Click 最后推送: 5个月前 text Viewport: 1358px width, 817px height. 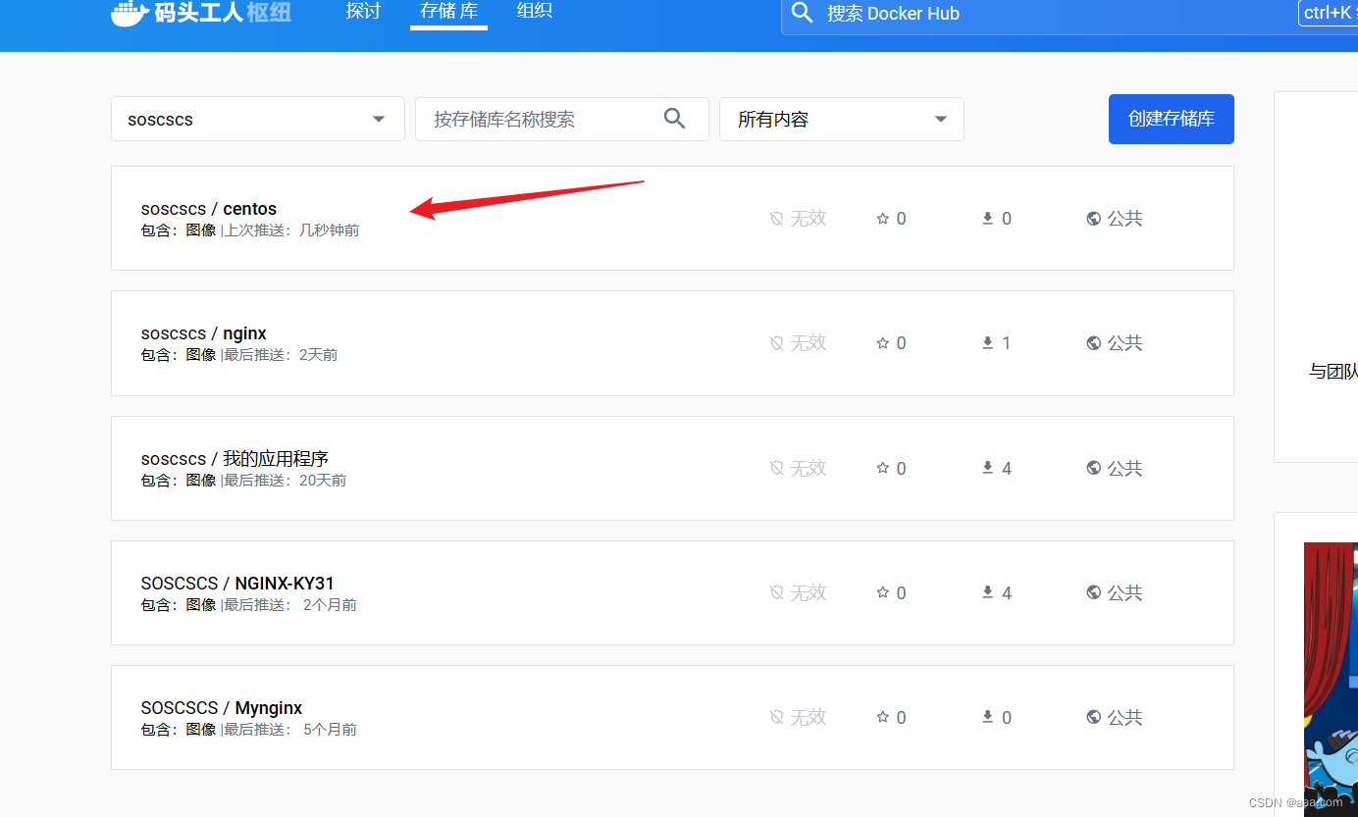290,730
